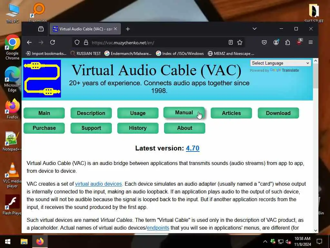Open File Explorer from taskbar

(24, 242)
